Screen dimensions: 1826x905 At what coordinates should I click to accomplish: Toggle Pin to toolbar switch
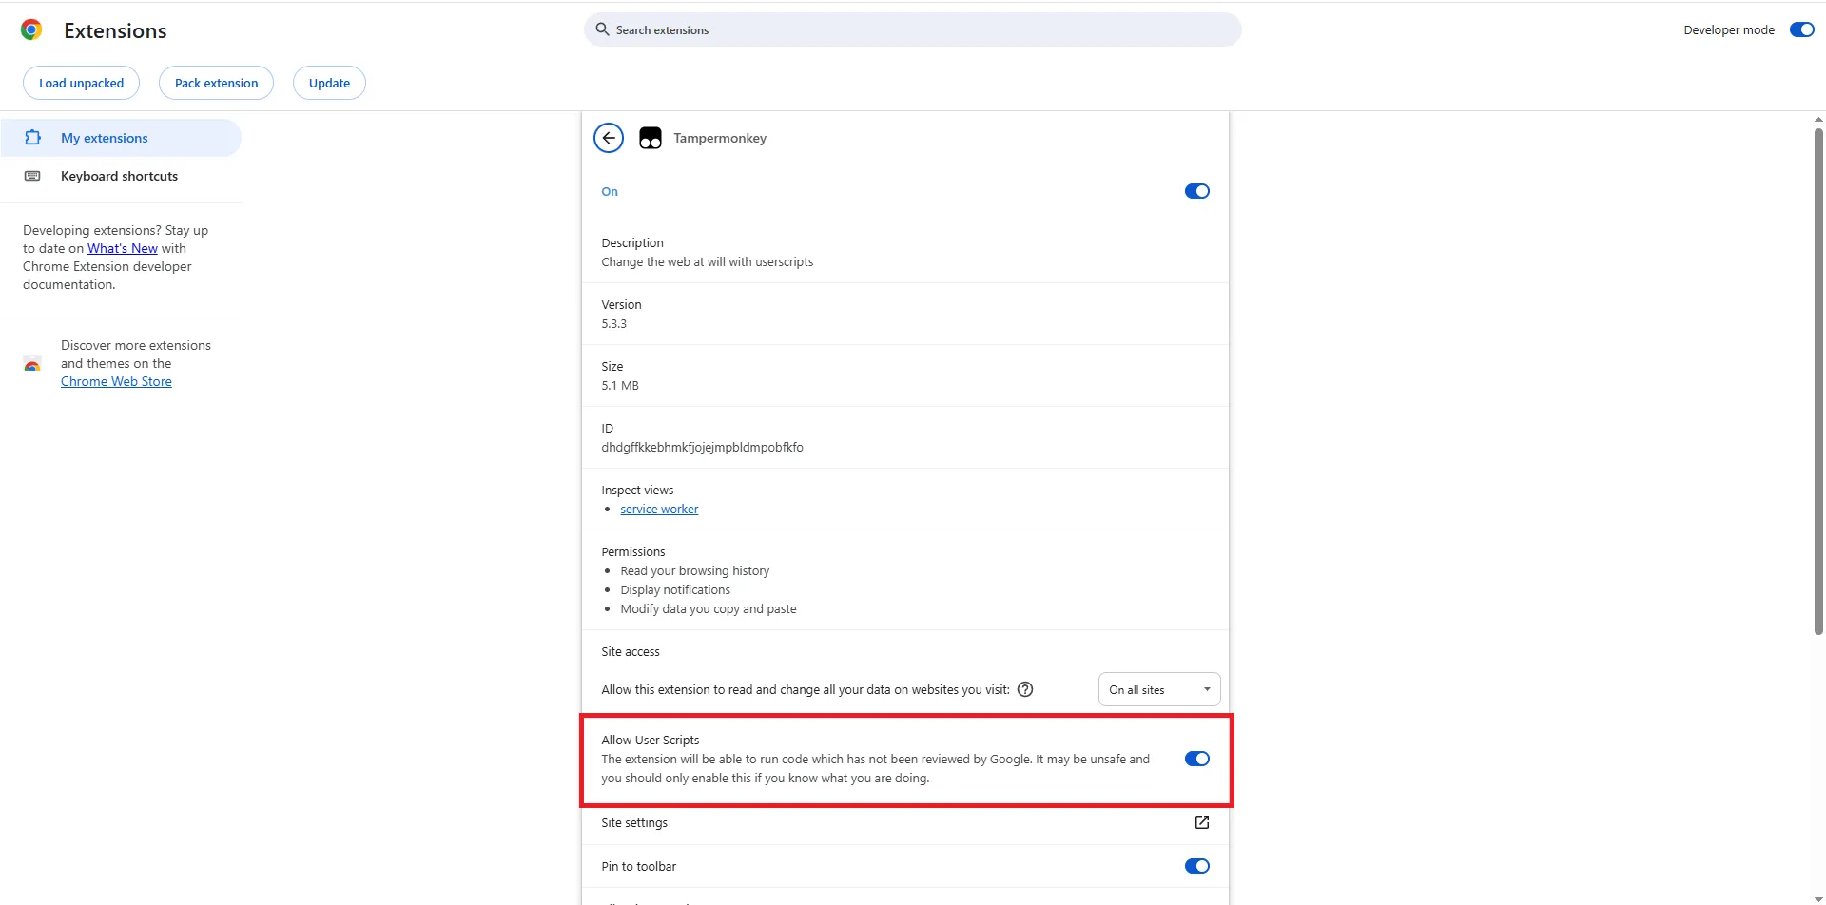coord(1196,866)
